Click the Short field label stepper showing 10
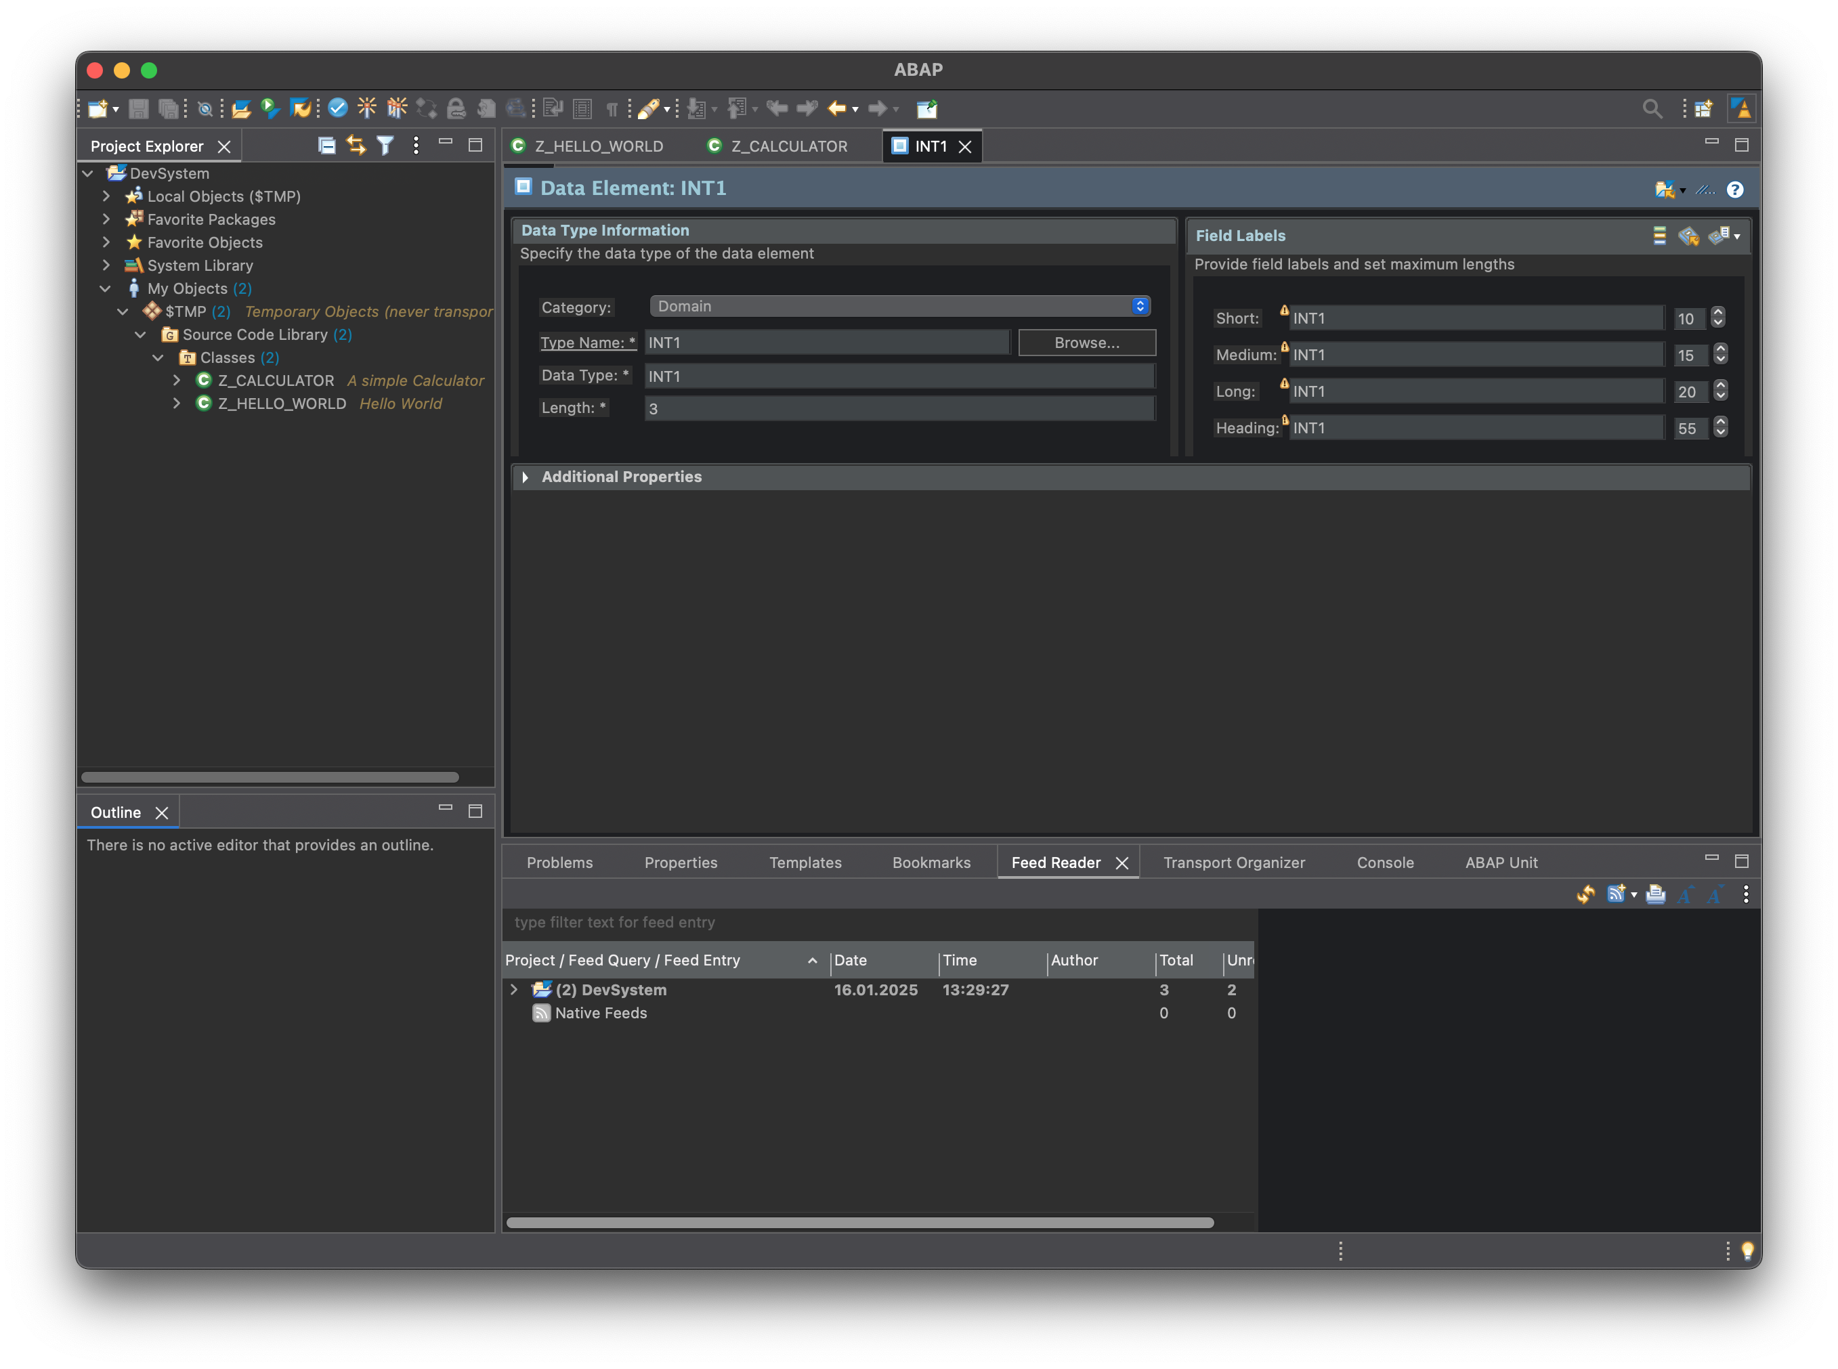1838x1369 pixels. [x=1718, y=318]
